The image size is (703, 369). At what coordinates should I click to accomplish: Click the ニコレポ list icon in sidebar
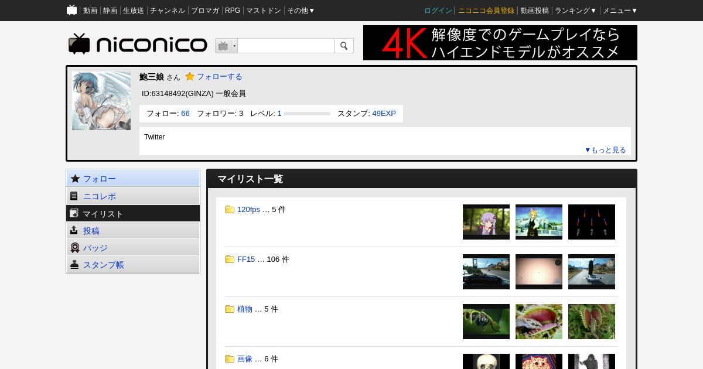click(74, 196)
